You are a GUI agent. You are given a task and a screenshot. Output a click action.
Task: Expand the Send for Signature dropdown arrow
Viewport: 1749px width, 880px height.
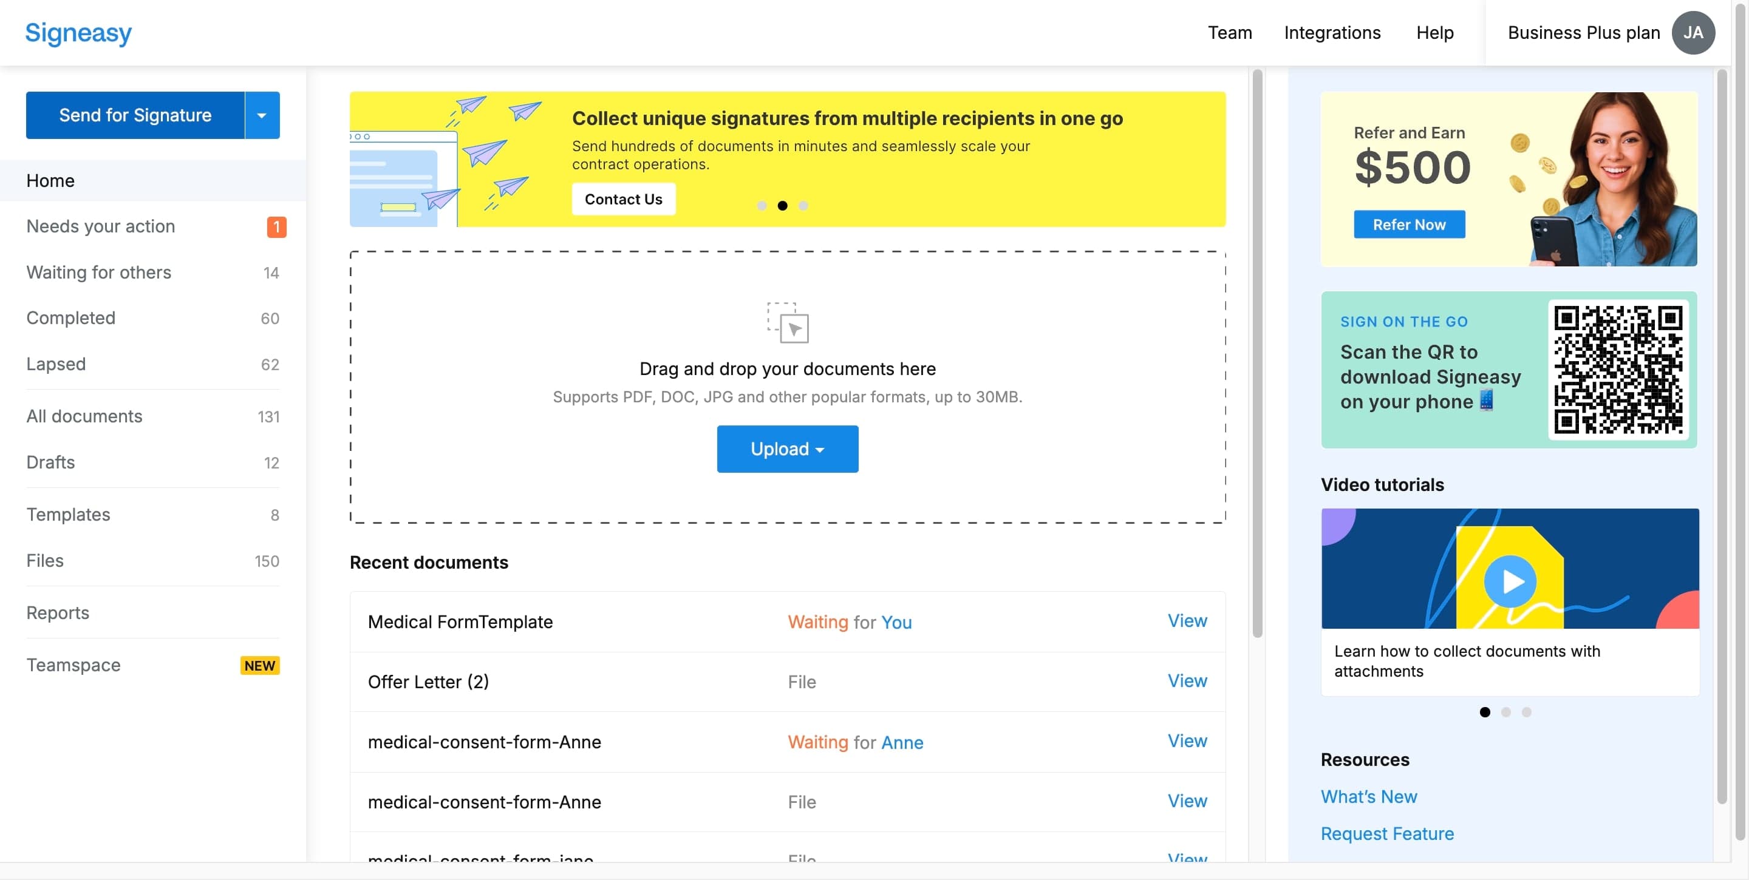[x=262, y=115]
